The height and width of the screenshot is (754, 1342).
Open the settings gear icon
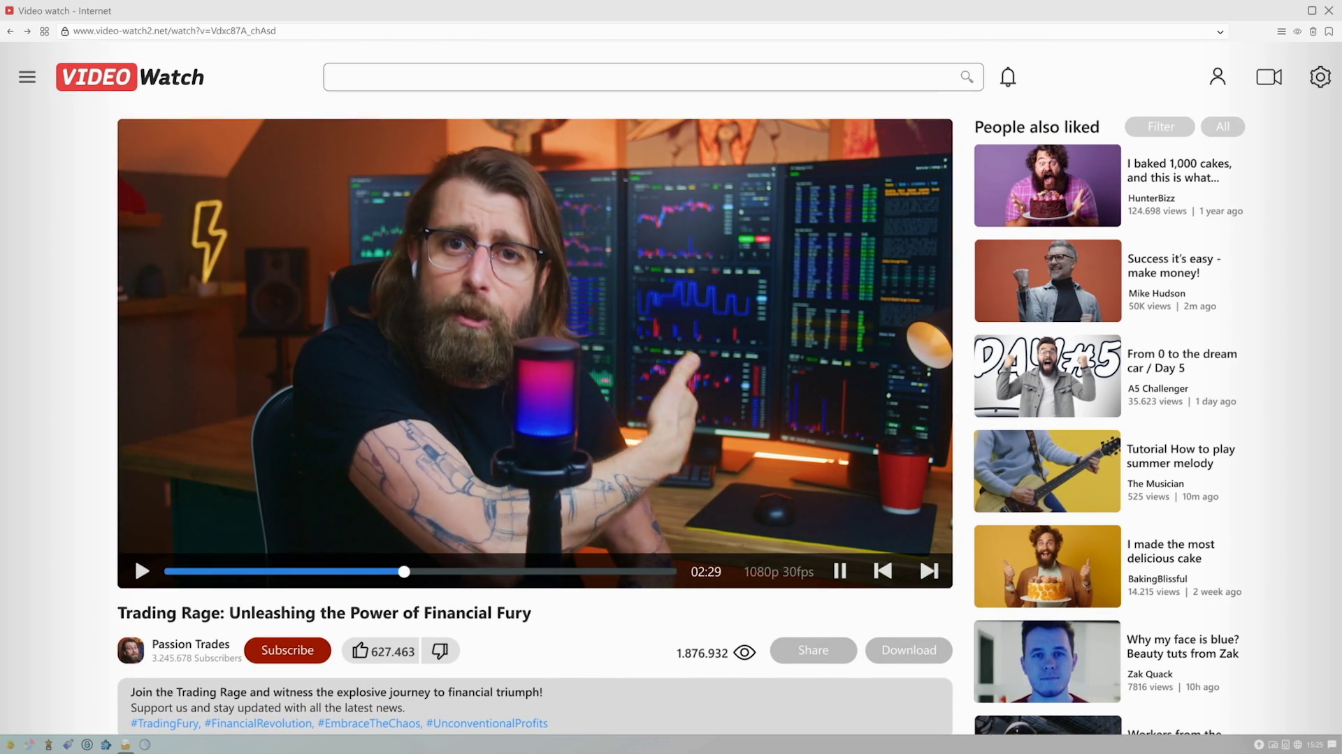(x=1320, y=77)
